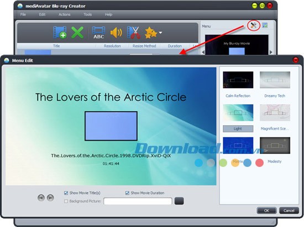Screen dimensions: 304x227
Task: Open audio settings speaker icon
Action: tap(116, 33)
